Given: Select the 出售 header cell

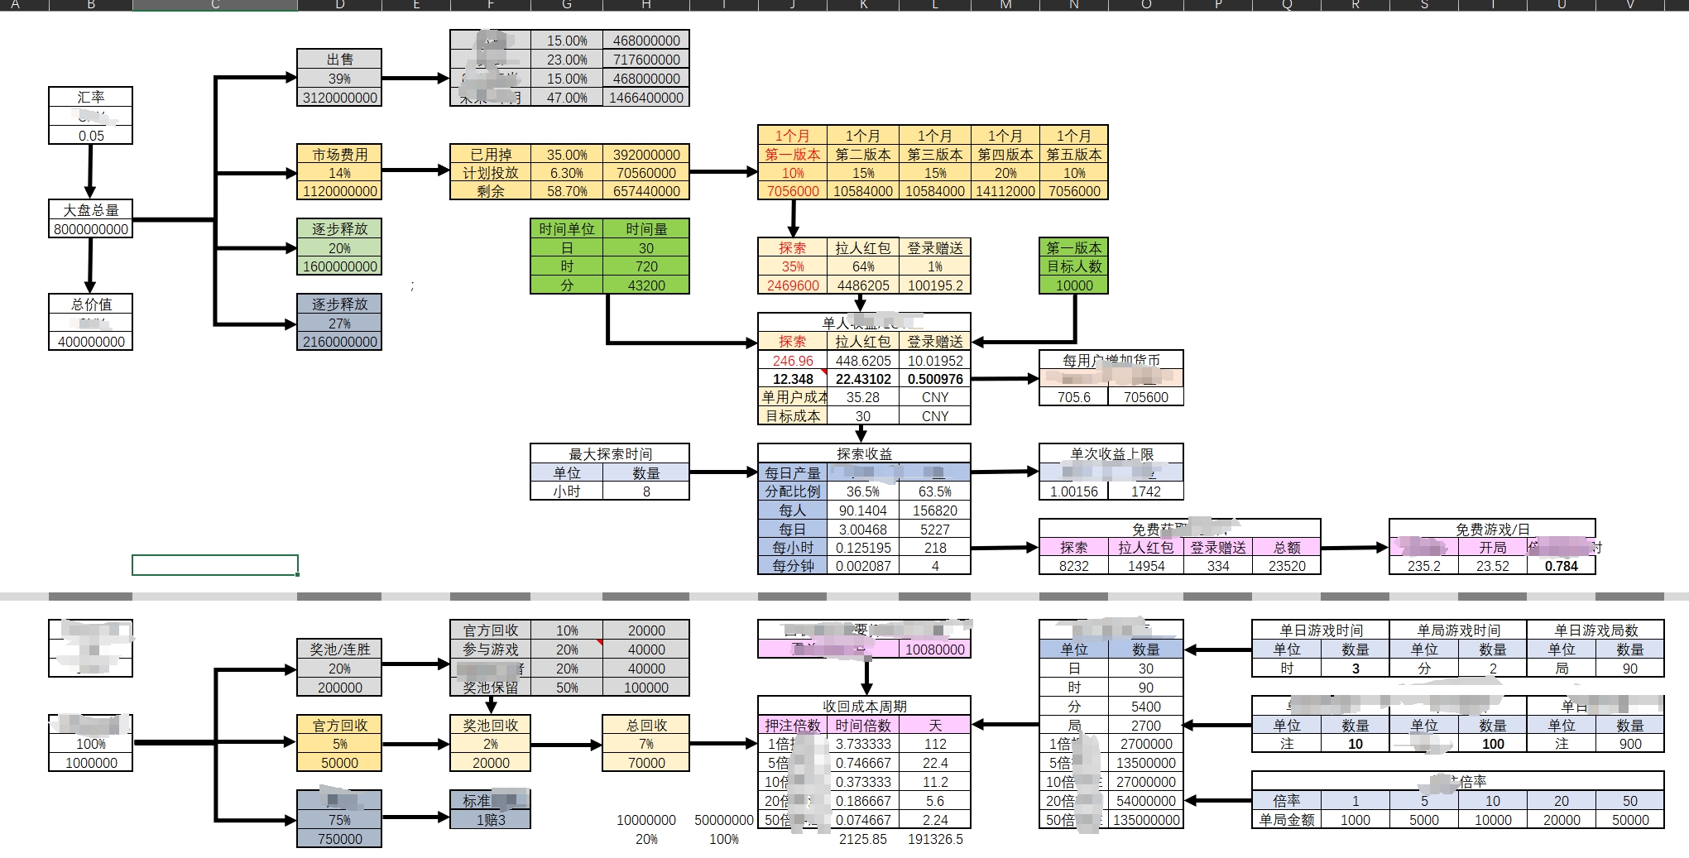Looking at the screenshot, I should coord(339,59).
